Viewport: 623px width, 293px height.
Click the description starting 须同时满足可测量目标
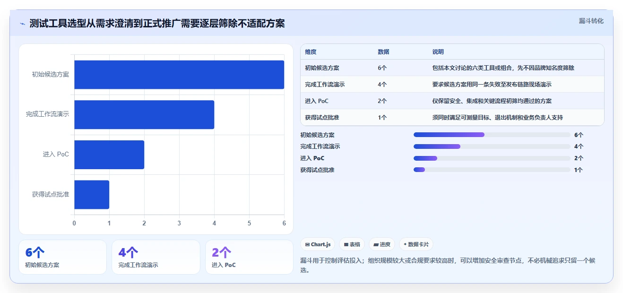[x=498, y=118]
